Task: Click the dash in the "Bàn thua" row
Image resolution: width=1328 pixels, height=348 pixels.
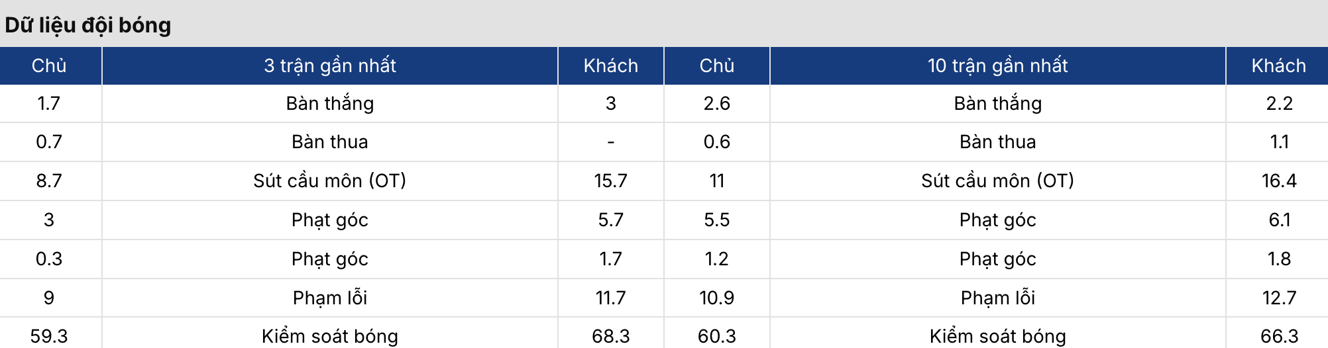Action: pyautogui.click(x=610, y=142)
